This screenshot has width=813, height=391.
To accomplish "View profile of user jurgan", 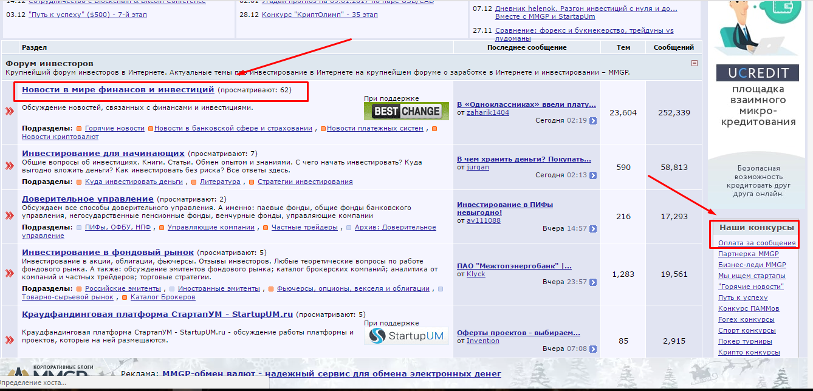I will 478,167.
